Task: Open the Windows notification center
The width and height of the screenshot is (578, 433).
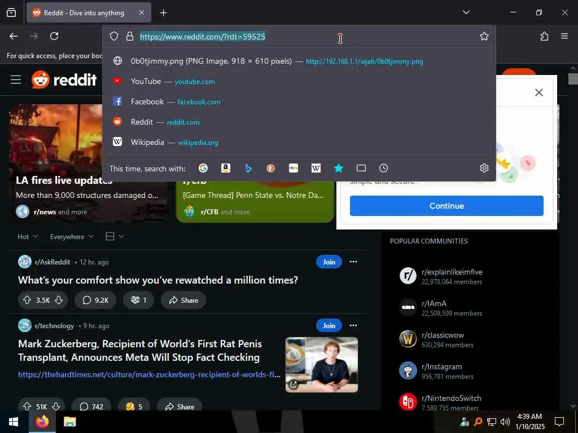Action: pos(559,422)
